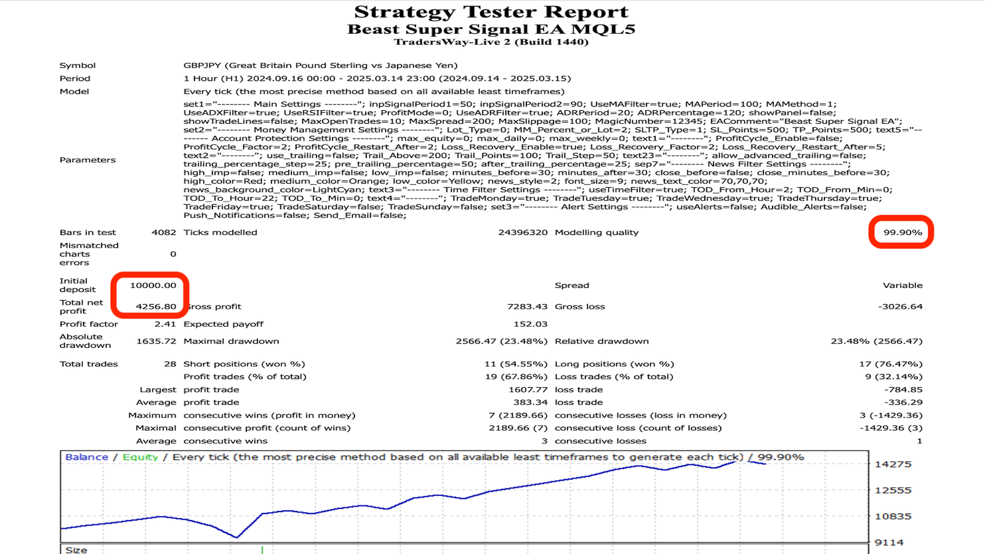Select Relative drawdown value 23.48% (2566.47)
985x554 pixels.
coord(877,341)
